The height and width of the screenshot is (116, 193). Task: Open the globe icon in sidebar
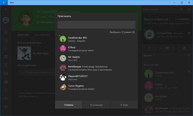pyautogui.click(x=6, y=57)
